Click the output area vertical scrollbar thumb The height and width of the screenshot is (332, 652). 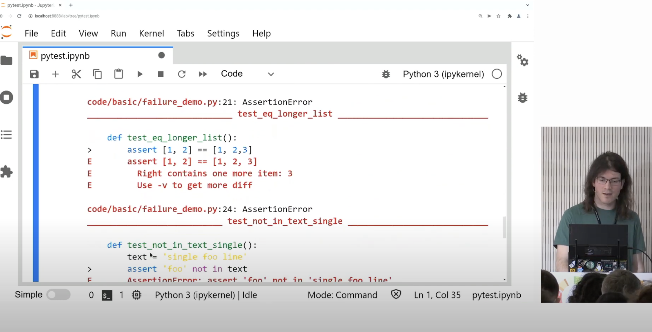(x=504, y=227)
